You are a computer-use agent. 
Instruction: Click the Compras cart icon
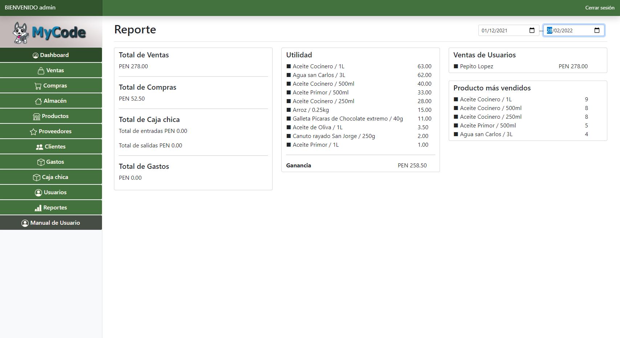(x=38, y=86)
